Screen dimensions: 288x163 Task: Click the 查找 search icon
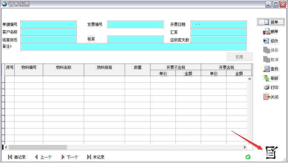click(266, 69)
